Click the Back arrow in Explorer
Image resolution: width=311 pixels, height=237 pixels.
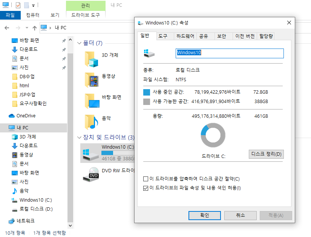(x=7, y=28)
